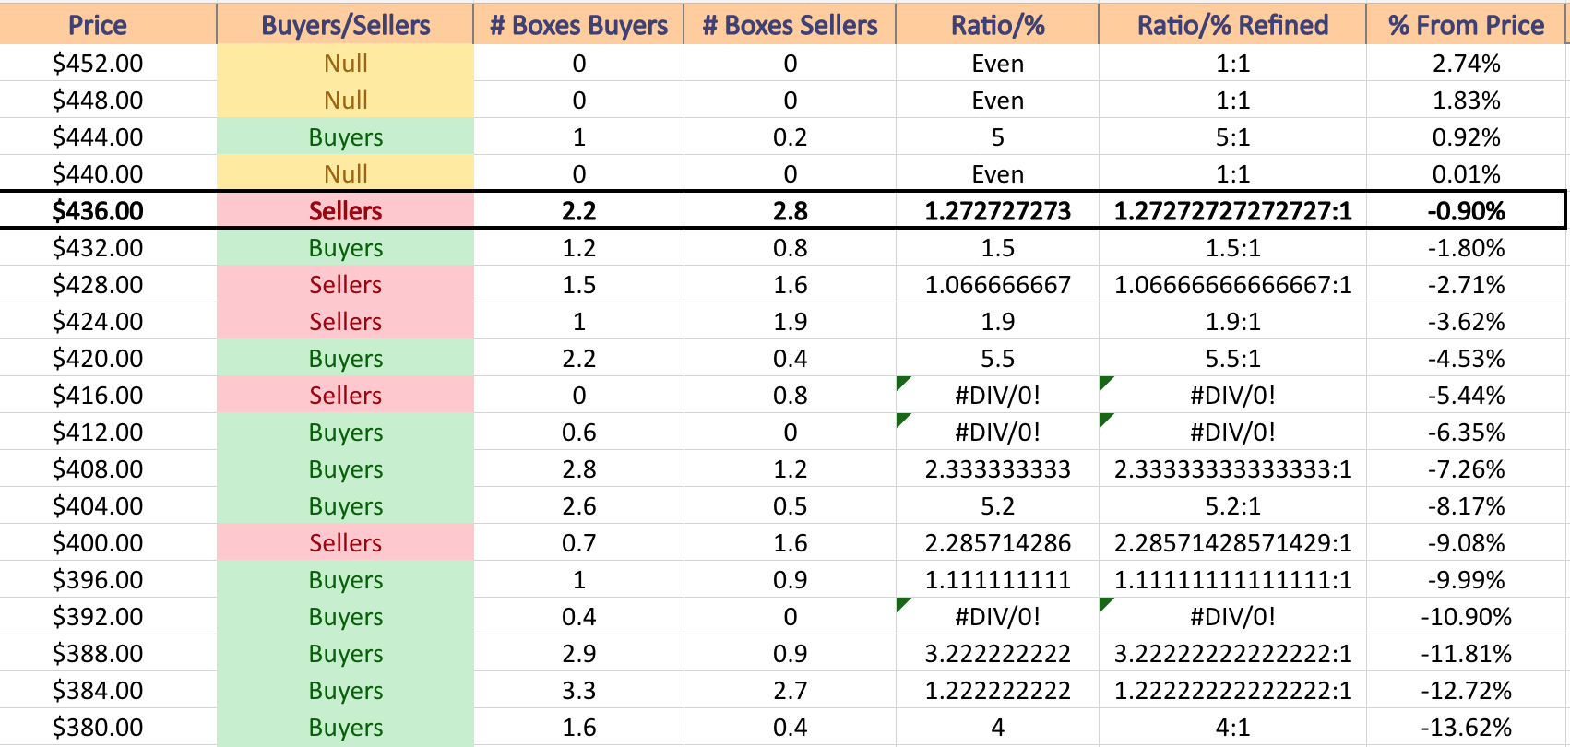Click the $404.00 price cell

108,506
